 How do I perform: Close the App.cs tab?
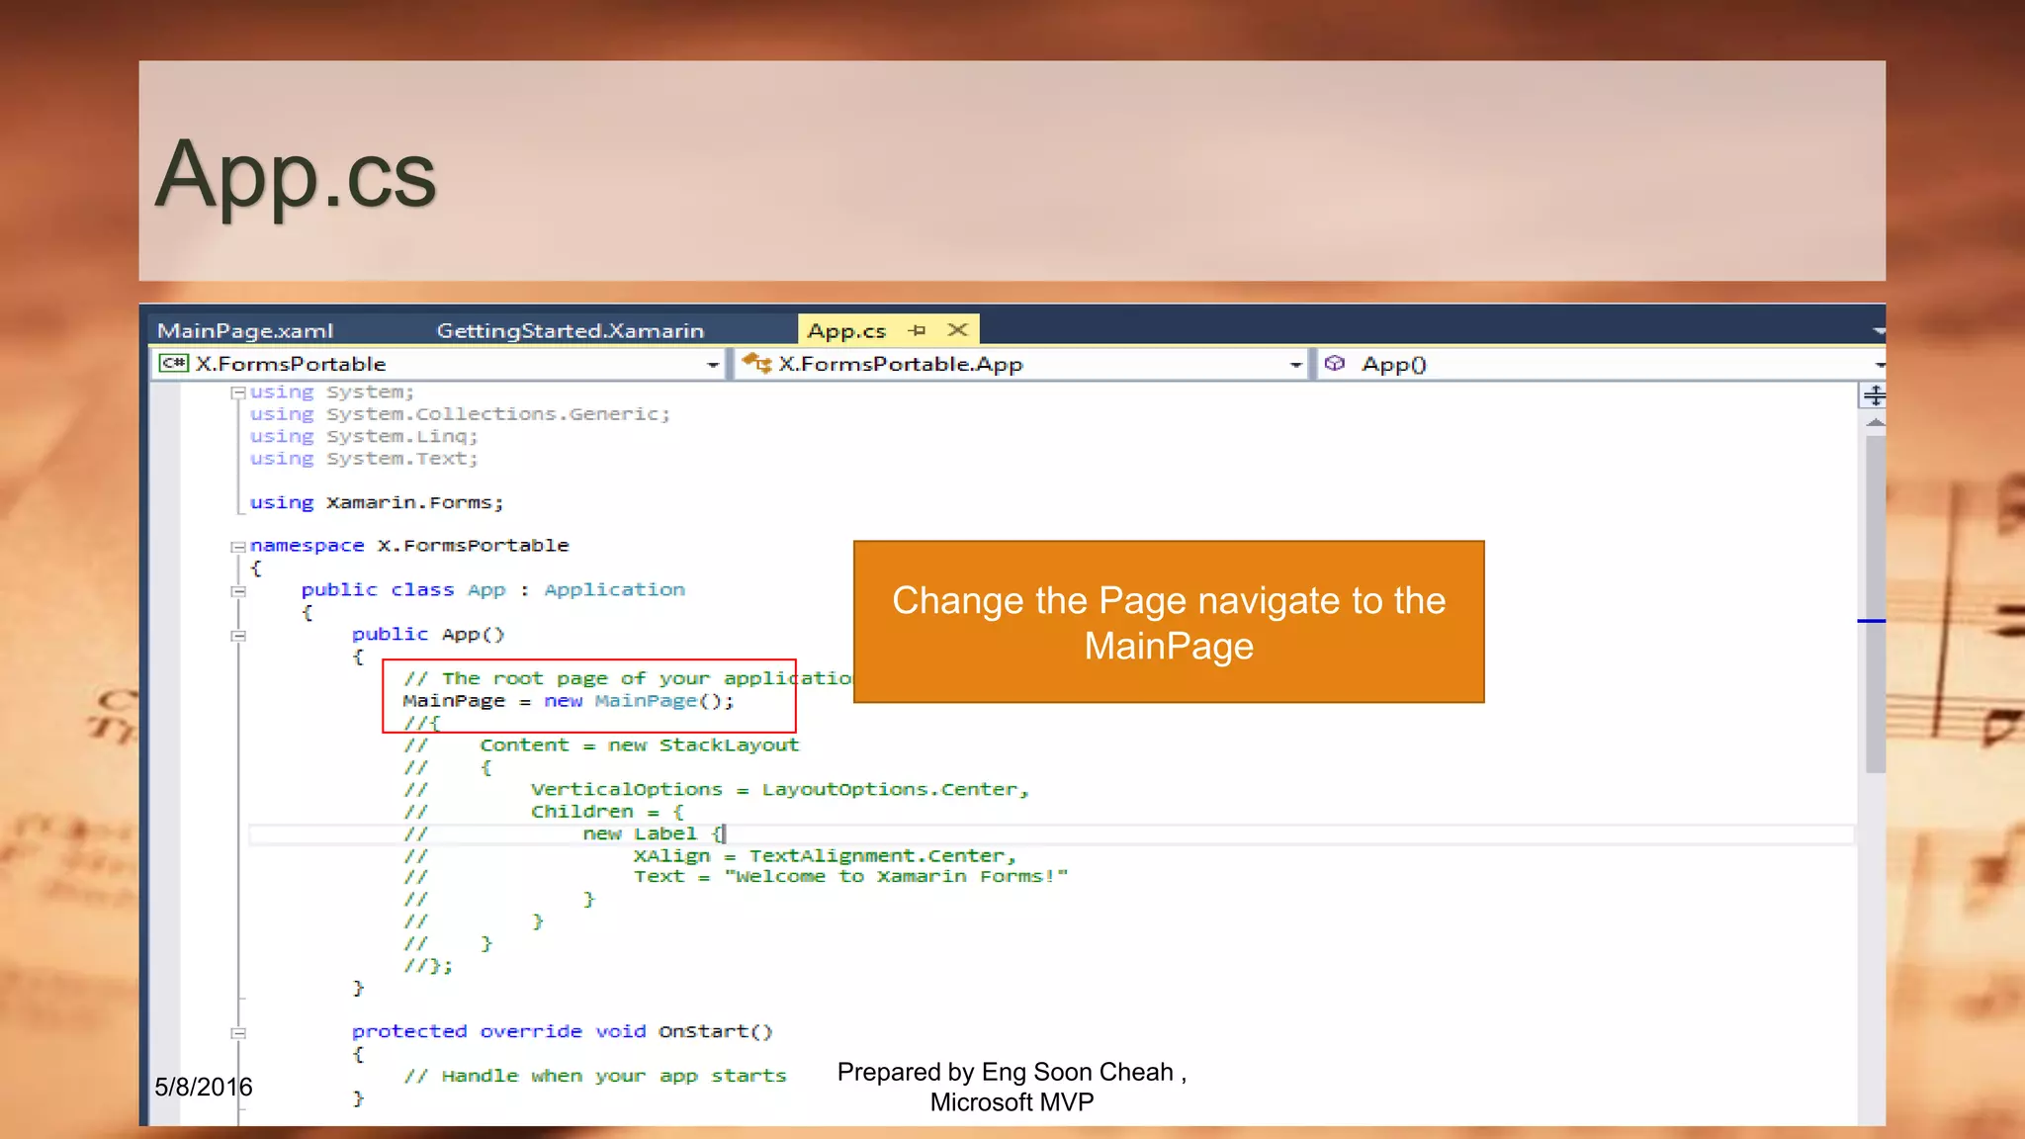pos(957,330)
